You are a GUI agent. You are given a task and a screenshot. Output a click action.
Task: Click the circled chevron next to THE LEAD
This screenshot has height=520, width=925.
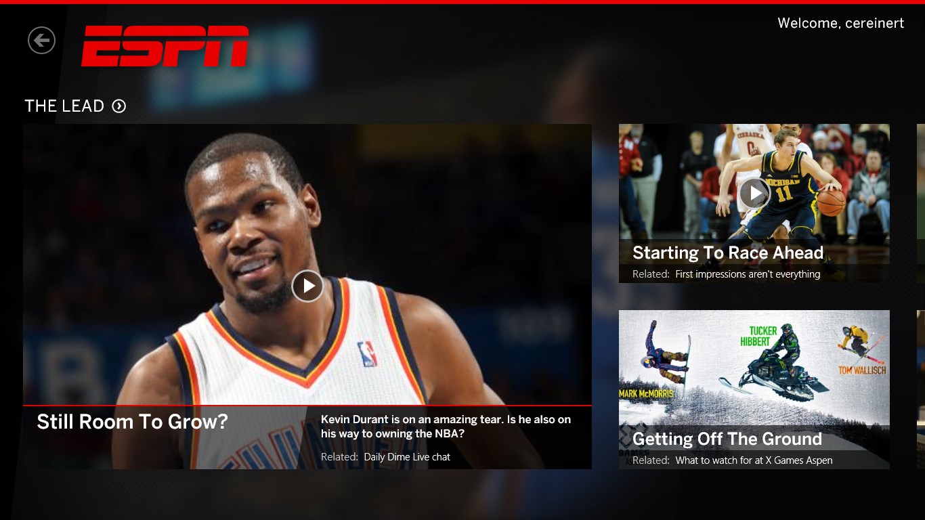pos(120,106)
